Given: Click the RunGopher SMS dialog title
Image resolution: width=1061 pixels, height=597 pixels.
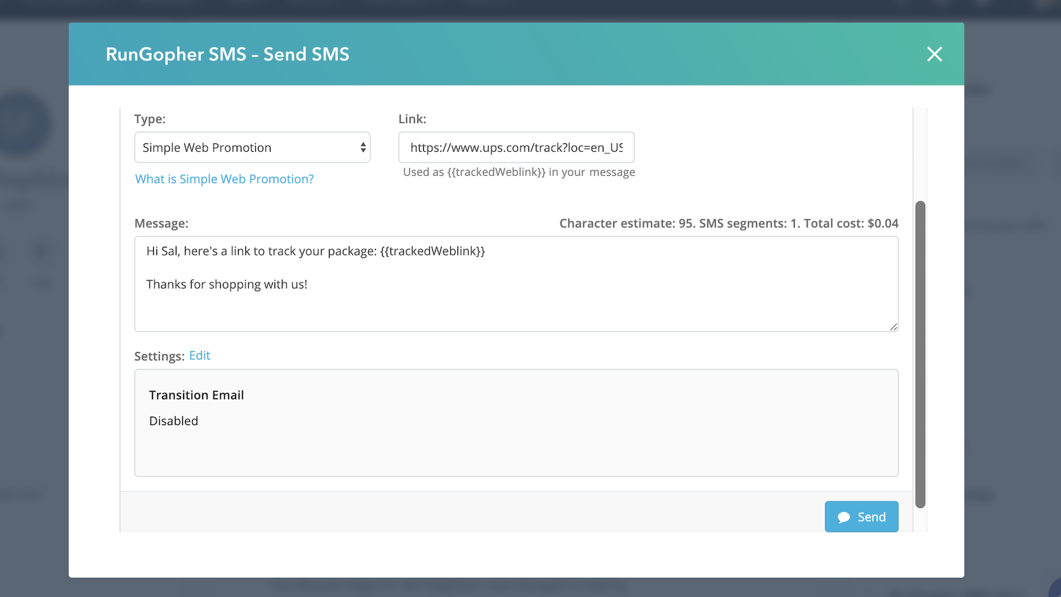Looking at the screenshot, I should [227, 54].
